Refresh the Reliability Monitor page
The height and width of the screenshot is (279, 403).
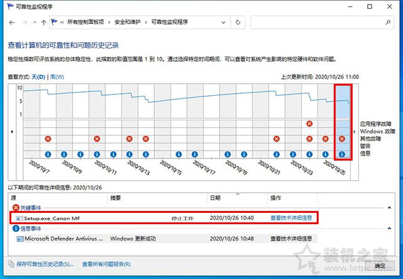[x=238, y=23]
